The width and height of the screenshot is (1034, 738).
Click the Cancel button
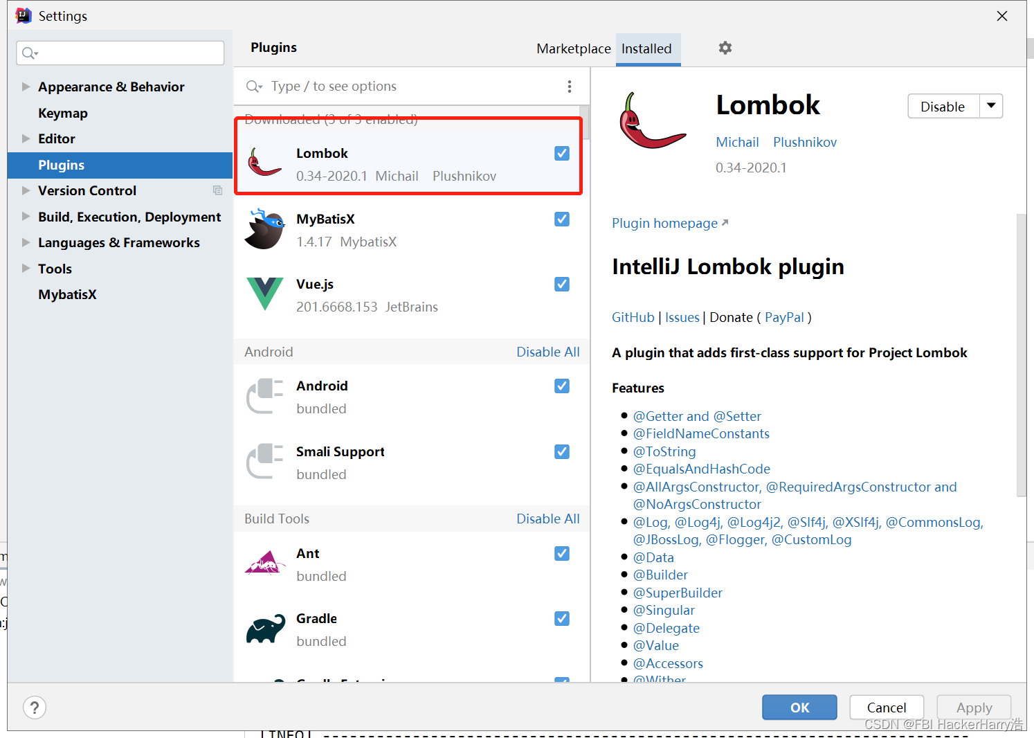coord(887,708)
